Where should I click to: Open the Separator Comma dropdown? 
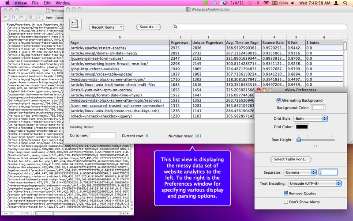pyautogui.click(x=300, y=172)
